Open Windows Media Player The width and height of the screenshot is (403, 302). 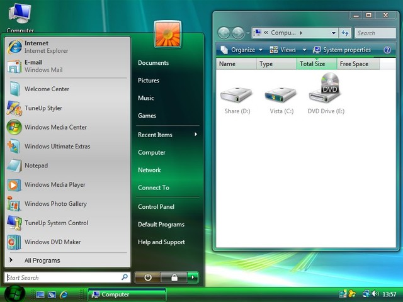67,184
